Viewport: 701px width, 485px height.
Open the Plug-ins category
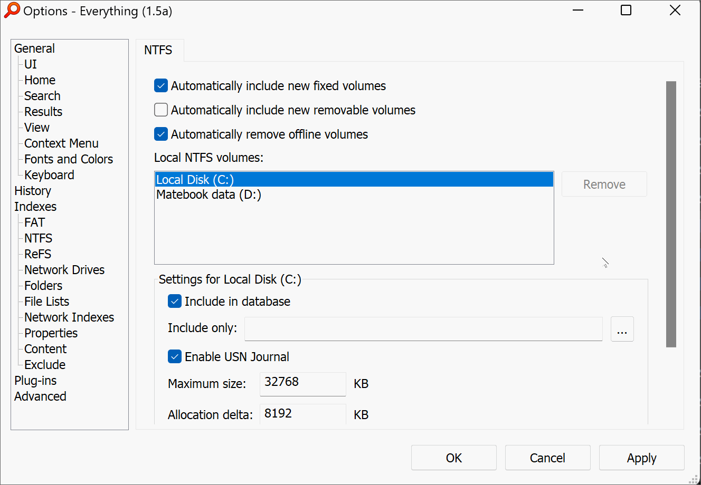[35, 381]
